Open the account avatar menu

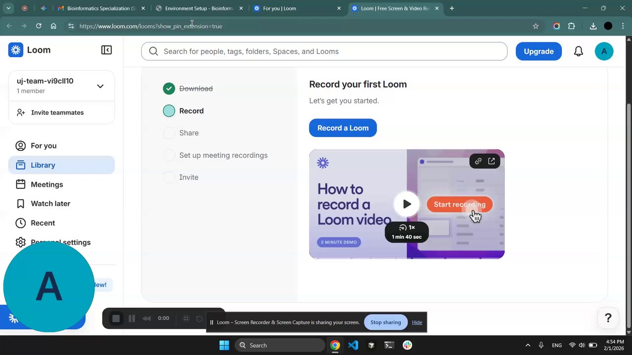point(604,51)
